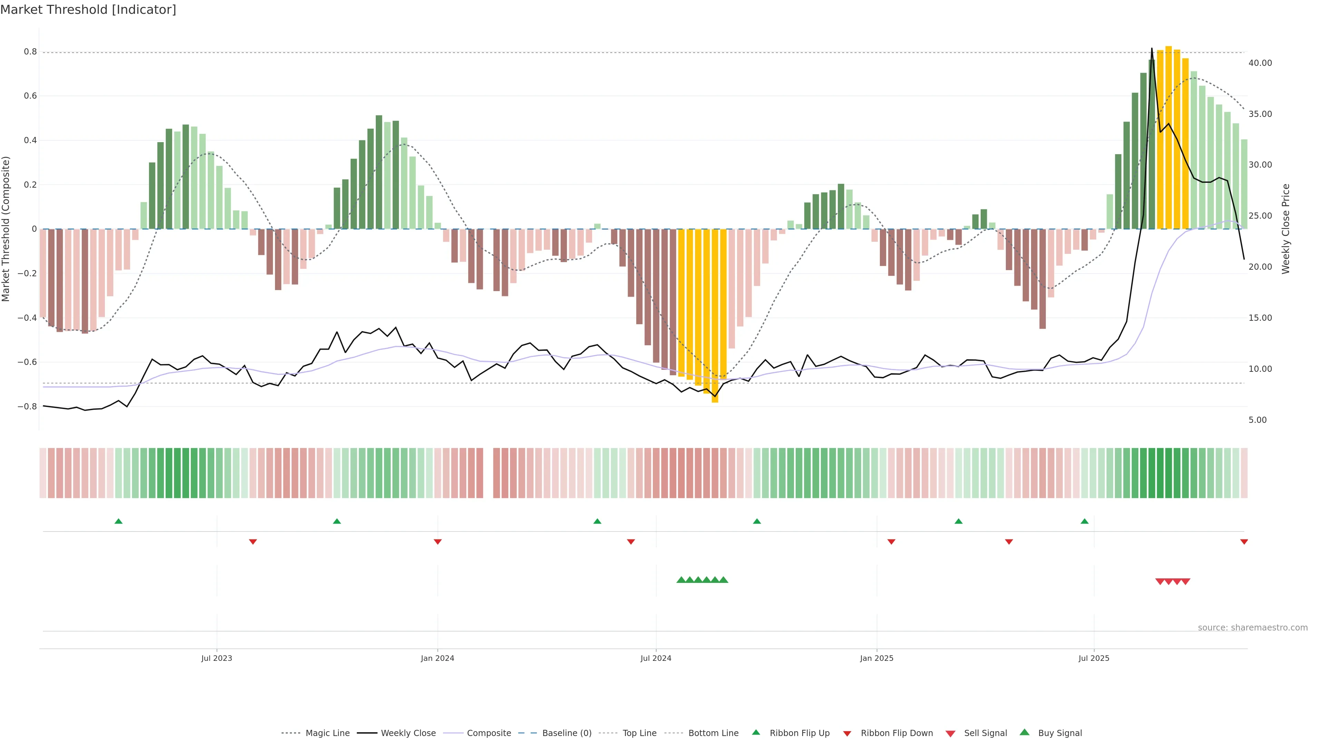Image resolution: width=1325 pixels, height=745 pixels.
Task: Click the Jul 2024 x-axis label
Action: click(656, 658)
